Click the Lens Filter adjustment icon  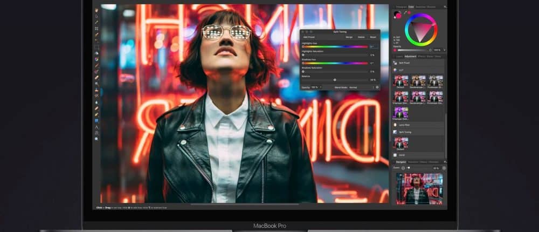[396, 125]
